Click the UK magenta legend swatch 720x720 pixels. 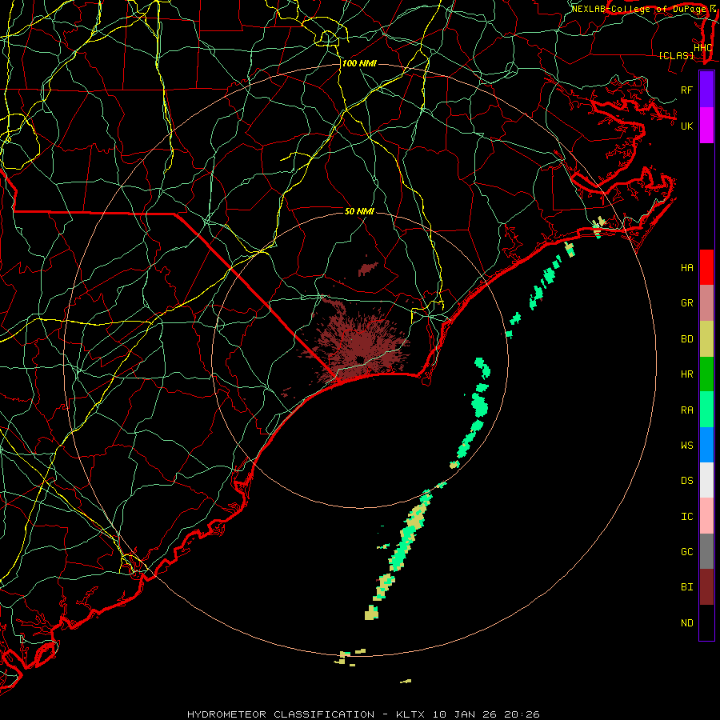706,126
